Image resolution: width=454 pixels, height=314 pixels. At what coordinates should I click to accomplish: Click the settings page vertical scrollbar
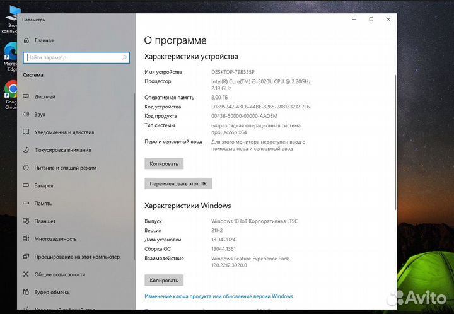[395, 142]
